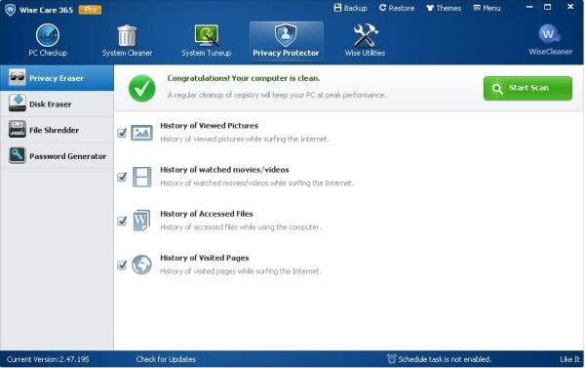
Task: Click 'Congratulations! Your computer is clean.' text
Action: coord(244,78)
